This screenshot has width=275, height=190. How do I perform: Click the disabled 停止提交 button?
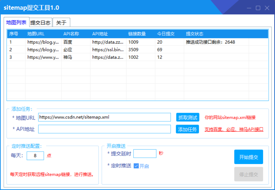(248, 174)
